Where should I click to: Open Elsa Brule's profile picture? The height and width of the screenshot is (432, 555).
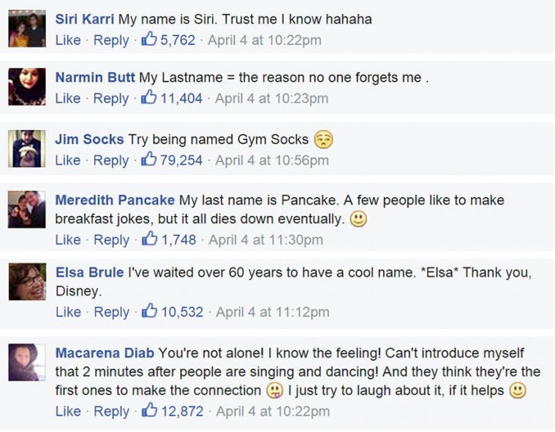pyautogui.click(x=27, y=282)
